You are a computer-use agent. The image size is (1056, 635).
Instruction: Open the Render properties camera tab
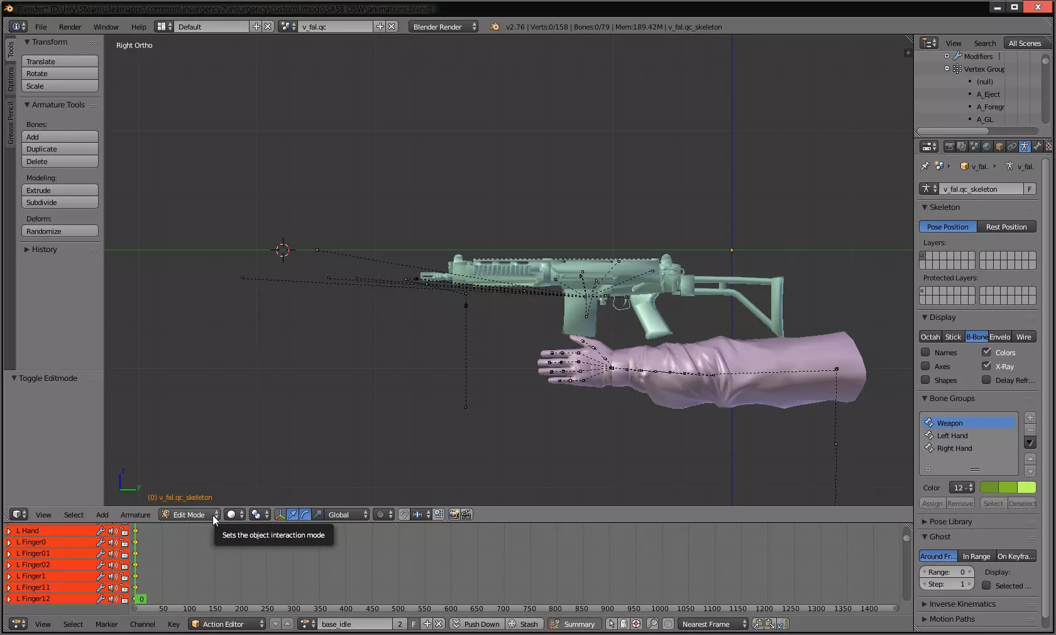tap(949, 146)
